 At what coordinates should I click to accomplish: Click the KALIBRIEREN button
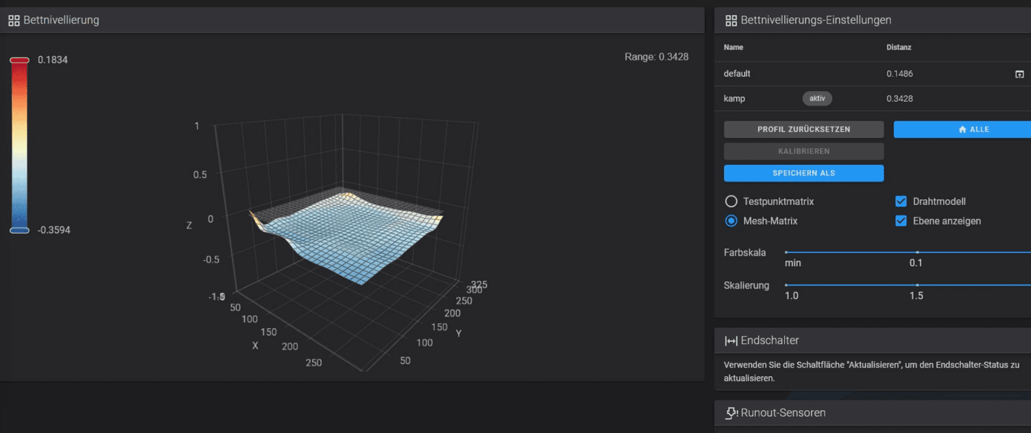coord(804,151)
